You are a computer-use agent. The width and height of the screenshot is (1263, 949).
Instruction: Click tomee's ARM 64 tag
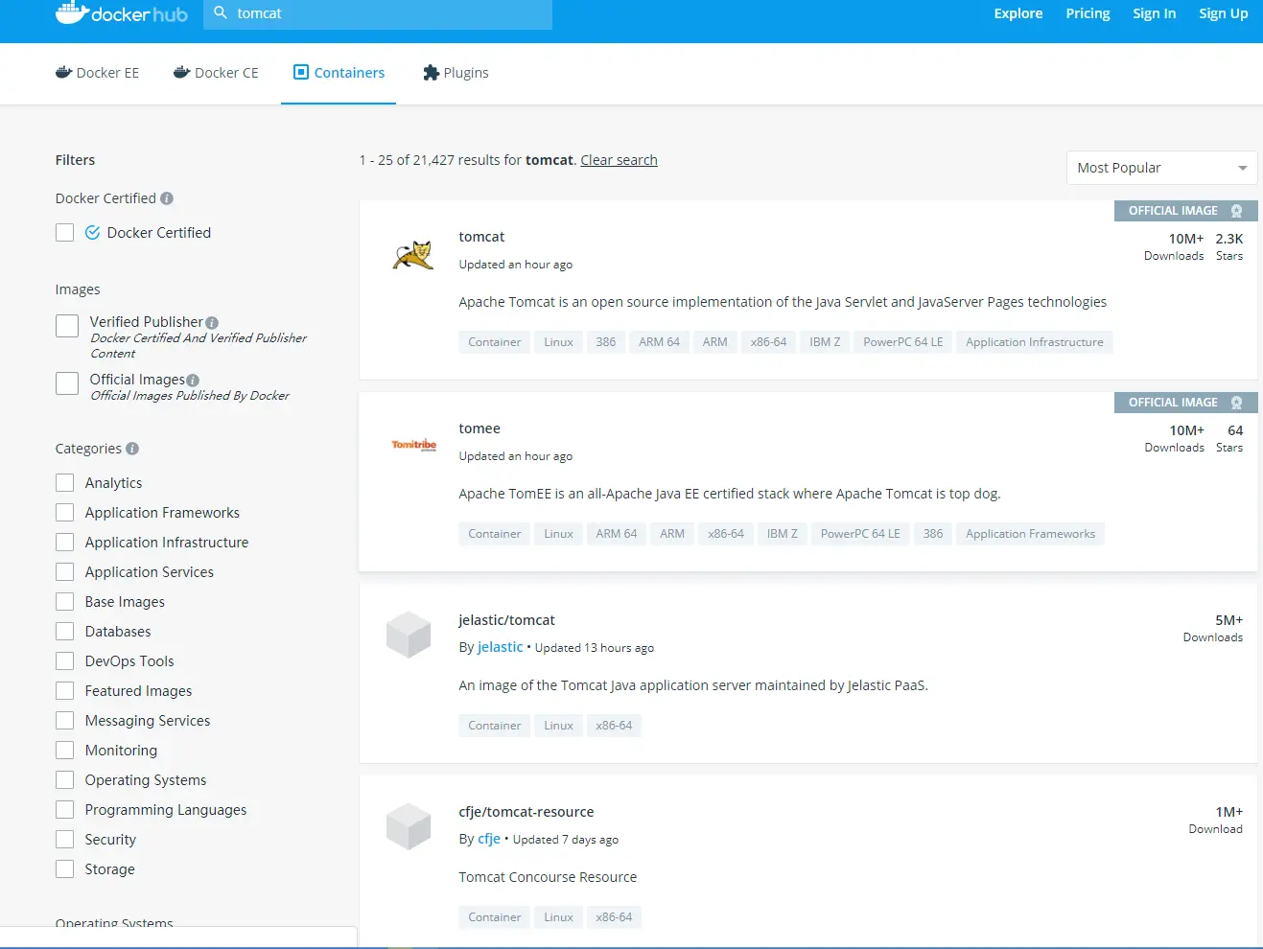tap(617, 534)
